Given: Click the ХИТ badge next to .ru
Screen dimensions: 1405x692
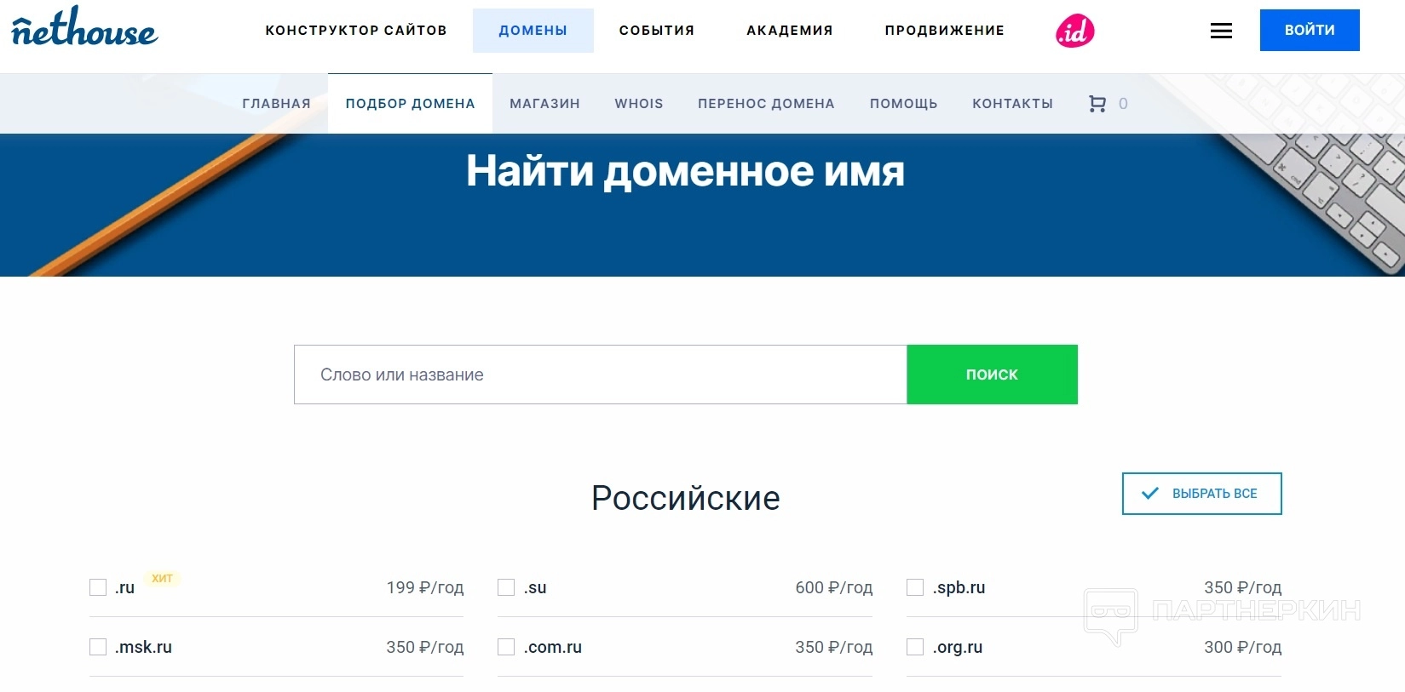Looking at the screenshot, I should point(162,579).
